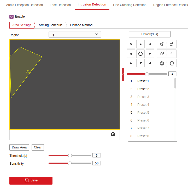Zoom in with the plus magnifier
Image resolution: width=188 pixels, height=194 pixels.
[172, 44]
